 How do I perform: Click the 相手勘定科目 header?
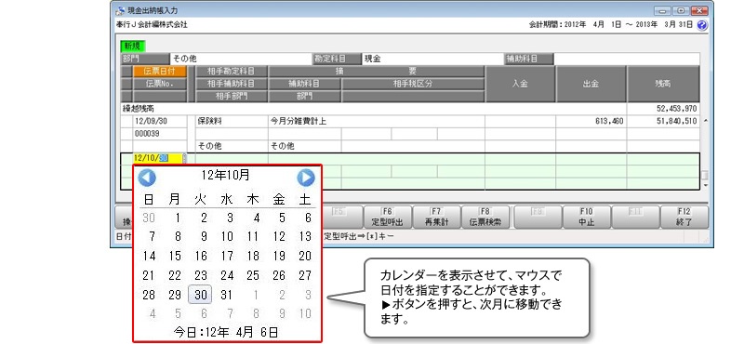[x=231, y=72]
